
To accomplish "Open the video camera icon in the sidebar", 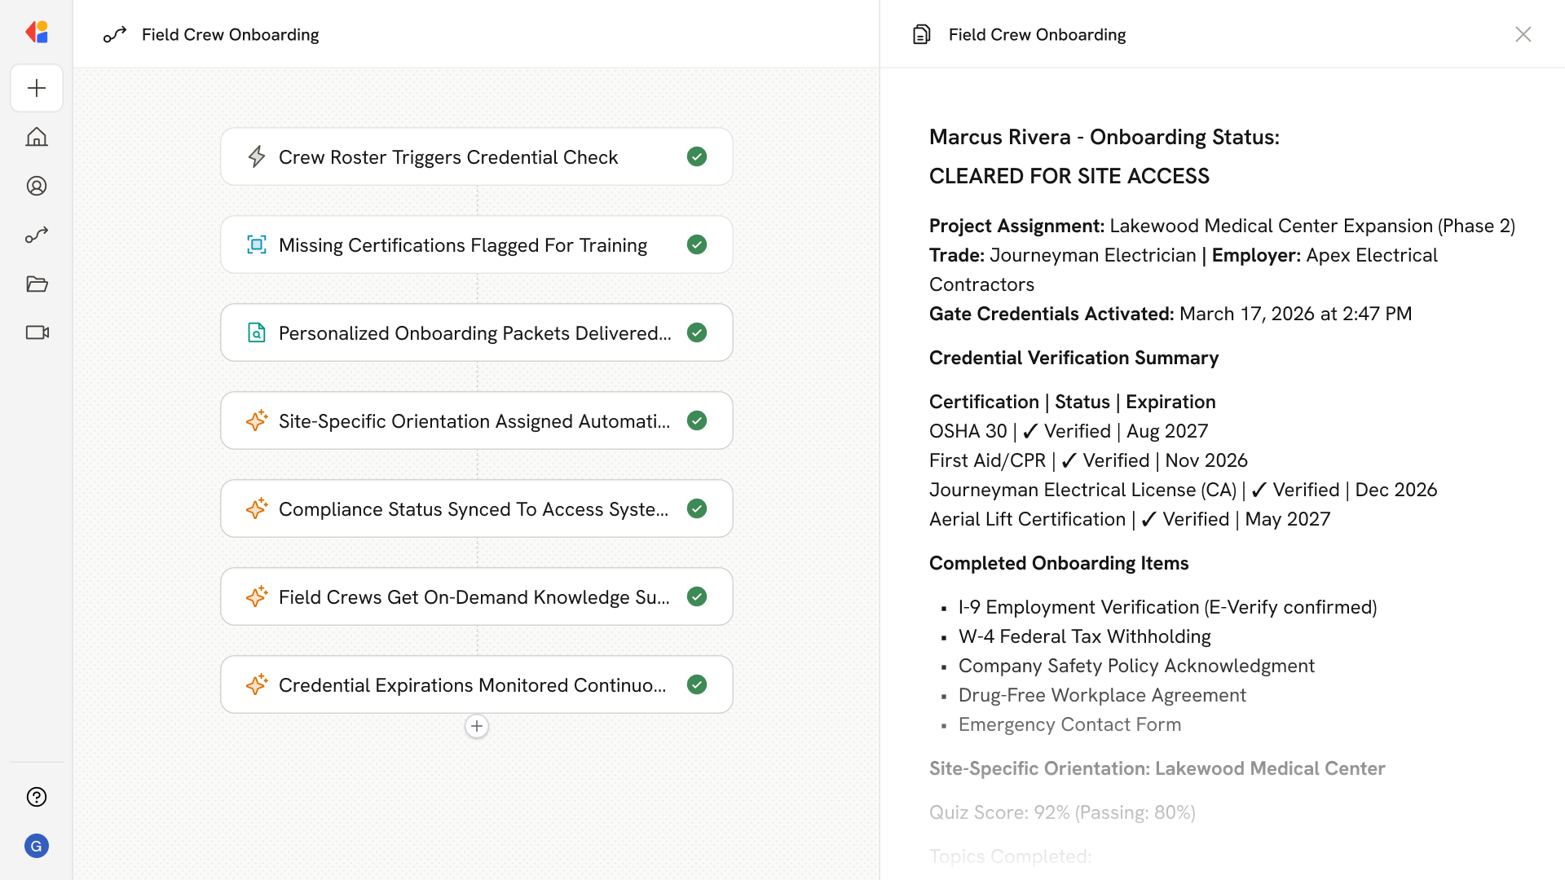I will tap(37, 332).
